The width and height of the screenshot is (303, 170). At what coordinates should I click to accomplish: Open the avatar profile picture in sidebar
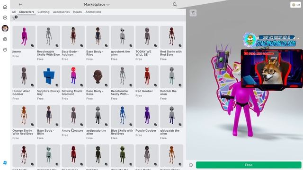[5, 28]
